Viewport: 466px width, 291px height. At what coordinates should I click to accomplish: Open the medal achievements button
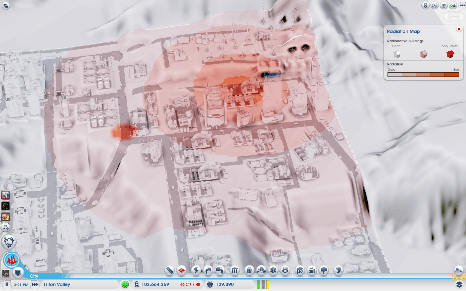coord(426,5)
